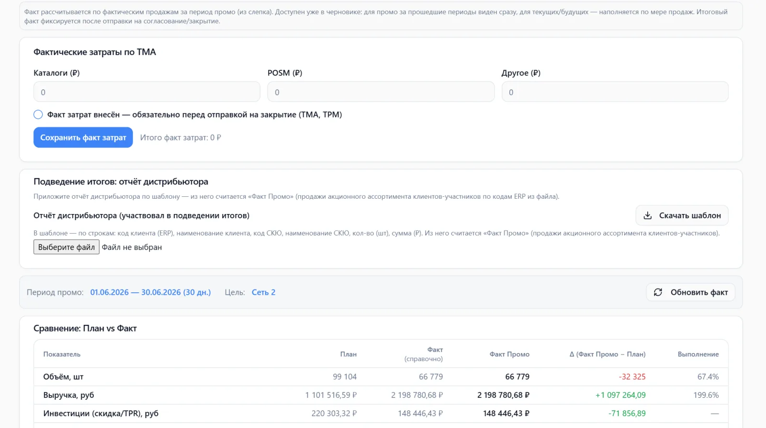766x428 pixels.
Task: Click the План column header
Action: coord(349,354)
